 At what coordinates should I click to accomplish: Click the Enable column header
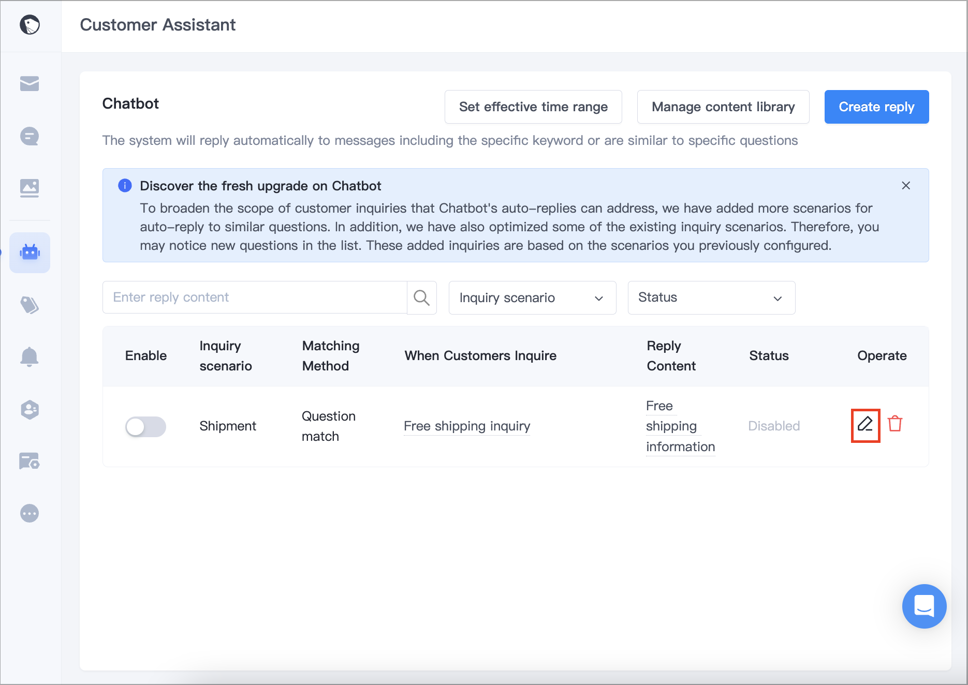(146, 355)
